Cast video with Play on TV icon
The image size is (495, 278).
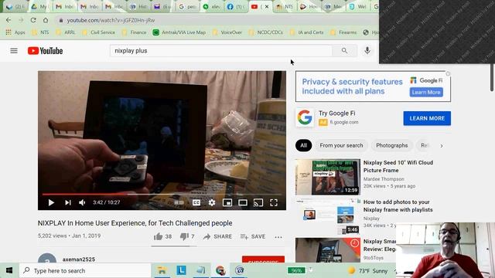click(258, 202)
